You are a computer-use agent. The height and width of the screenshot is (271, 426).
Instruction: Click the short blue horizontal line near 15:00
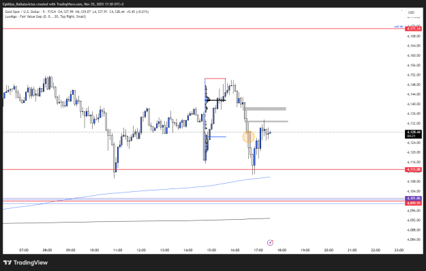pos(216,137)
